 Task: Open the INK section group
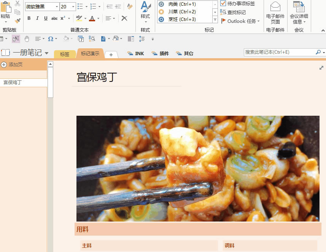(x=135, y=53)
